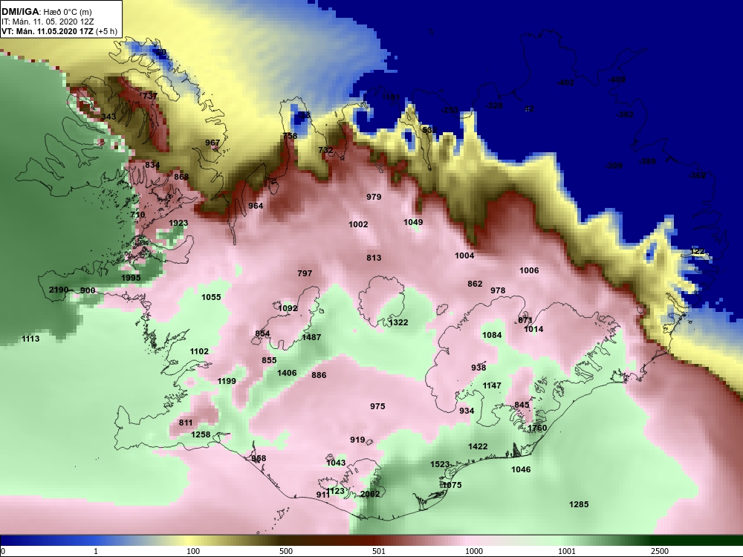Pick the map value 1004

click(x=464, y=255)
